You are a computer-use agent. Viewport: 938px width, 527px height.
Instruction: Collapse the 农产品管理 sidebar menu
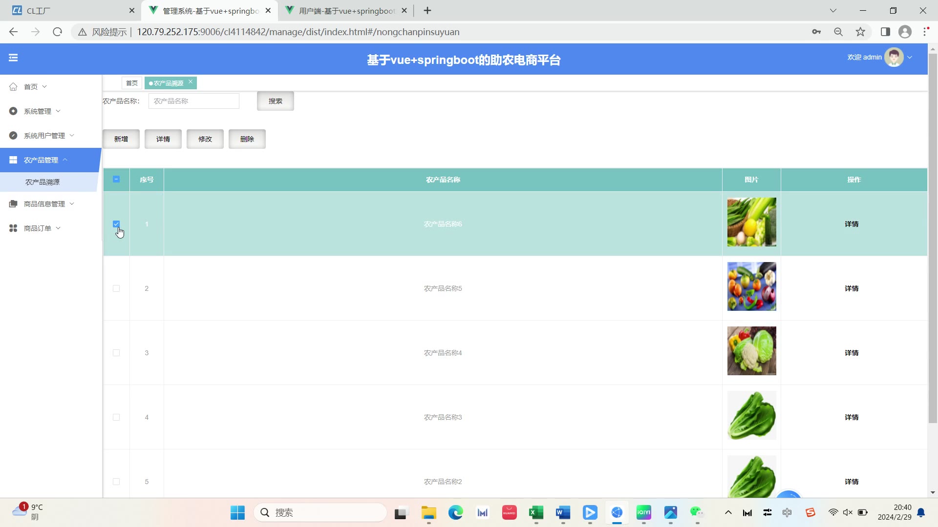pos(41,160)
